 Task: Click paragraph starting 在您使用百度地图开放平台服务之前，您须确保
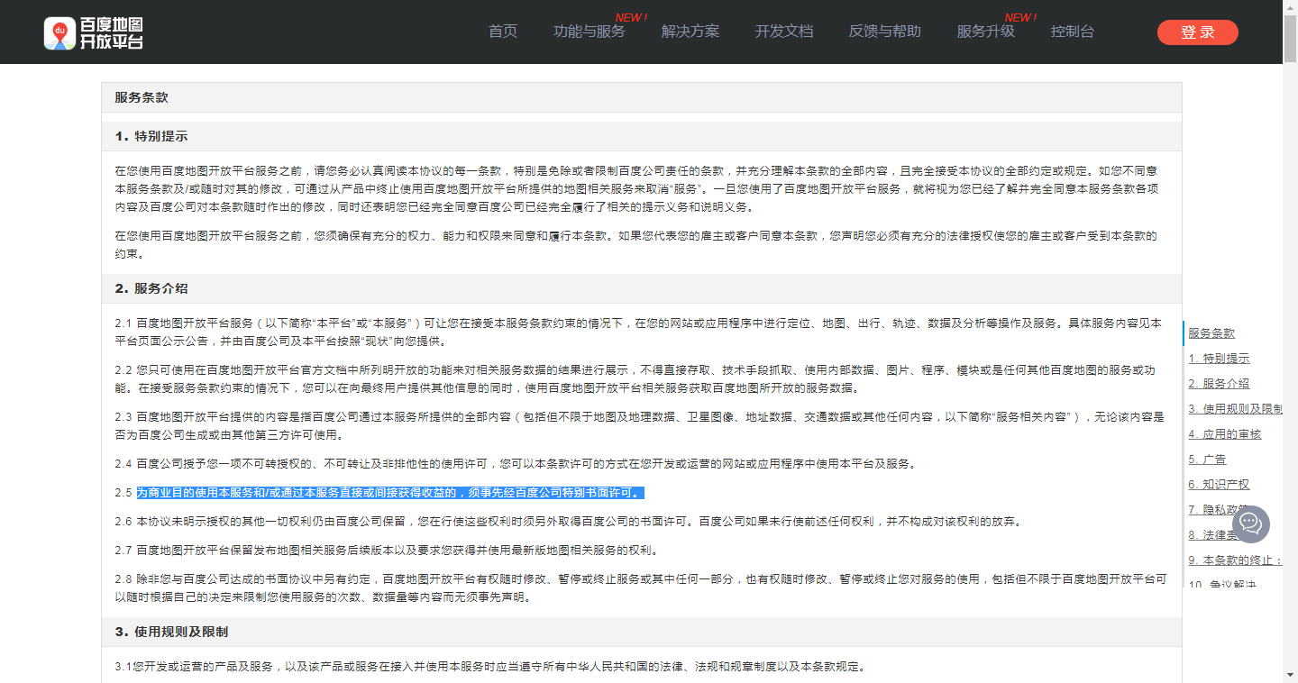pyautogui.click(x=636, y=244)
